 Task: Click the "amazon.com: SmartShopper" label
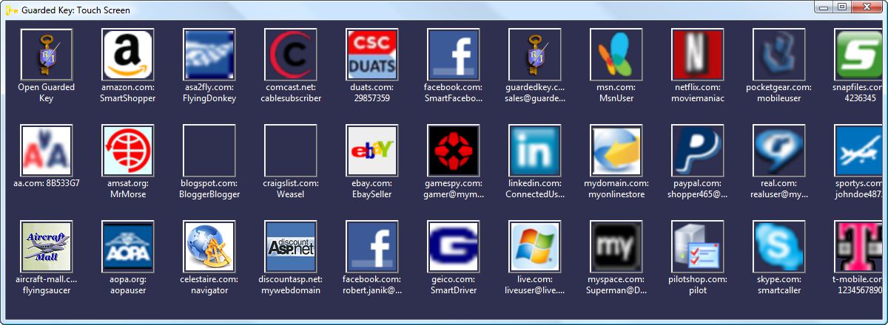pos(128,92)
